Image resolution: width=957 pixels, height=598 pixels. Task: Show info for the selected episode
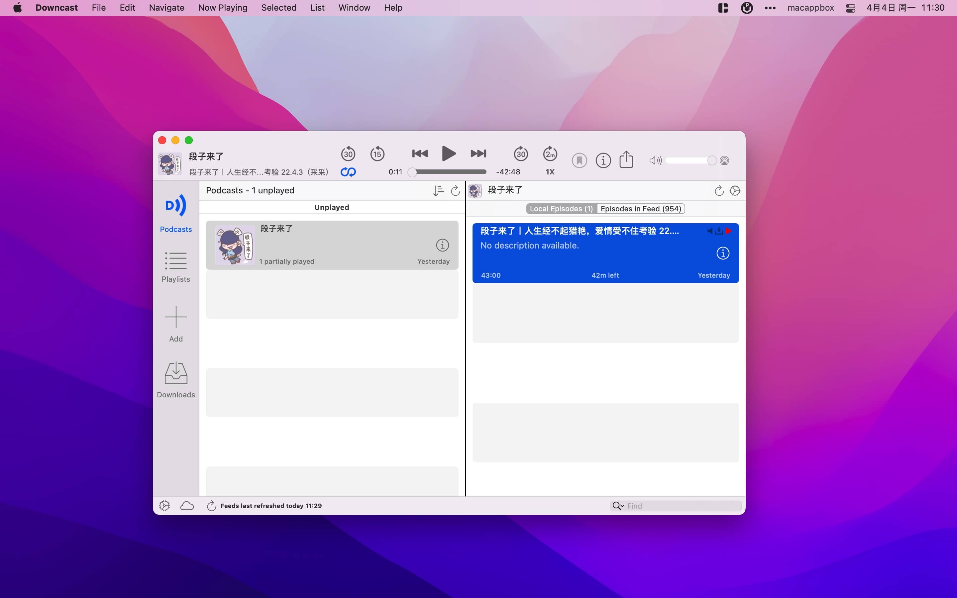pos(723,253)
